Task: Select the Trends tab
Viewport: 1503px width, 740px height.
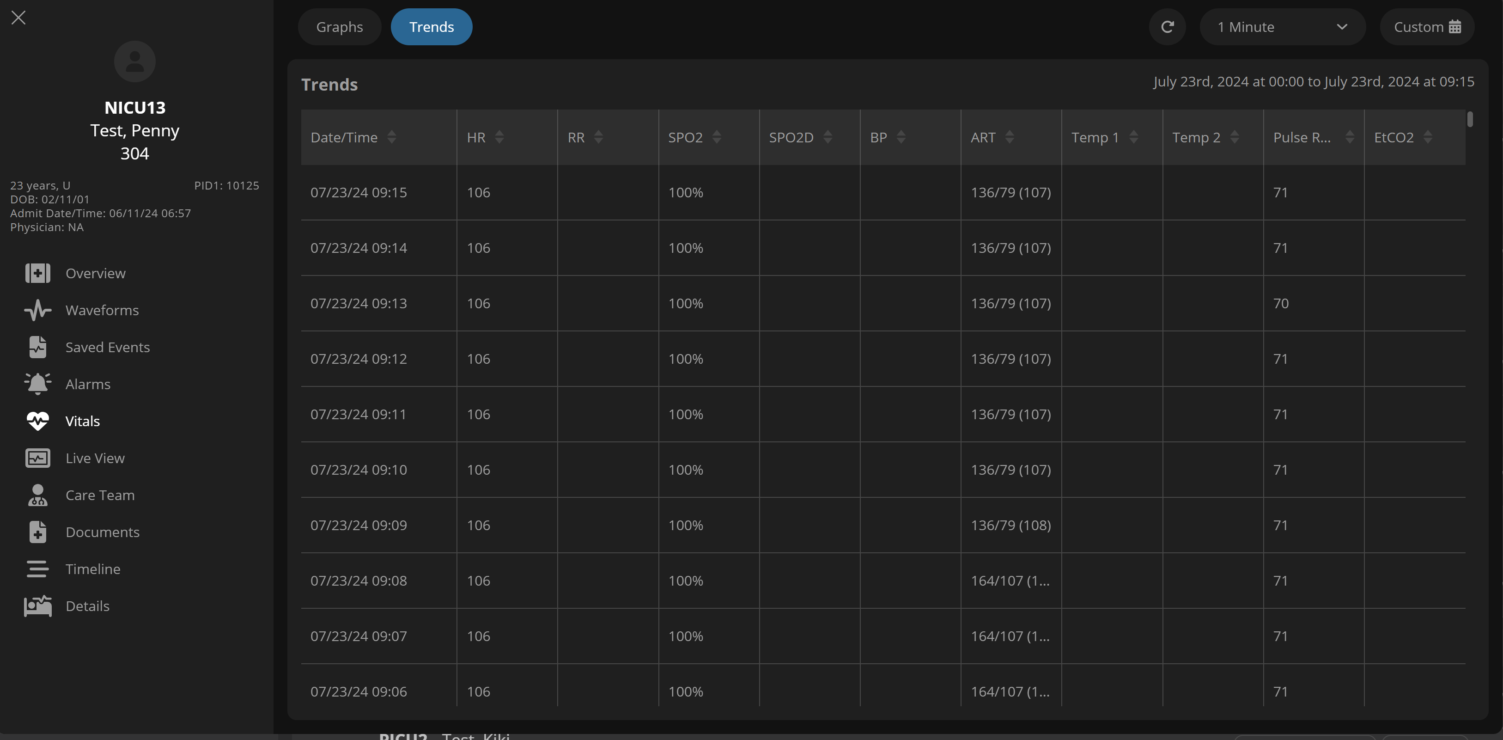Action: 431,27
